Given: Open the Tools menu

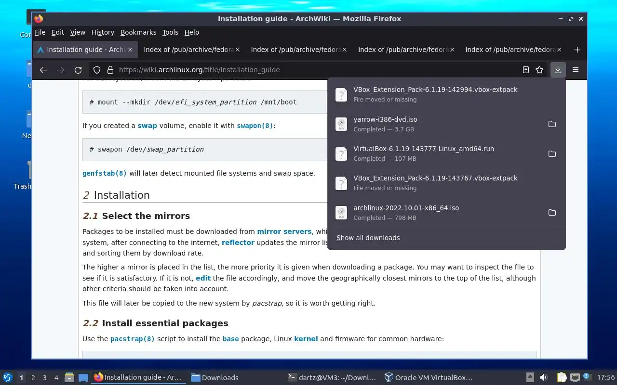Looking at the screenshot, I should (x=170, y=32).
